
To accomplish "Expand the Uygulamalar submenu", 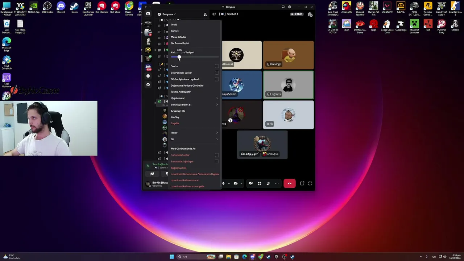I will tap(194, 98).
